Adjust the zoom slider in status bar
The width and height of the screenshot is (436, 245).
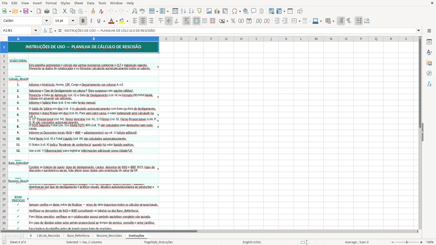pyautogui.click(x=407, y=242)
